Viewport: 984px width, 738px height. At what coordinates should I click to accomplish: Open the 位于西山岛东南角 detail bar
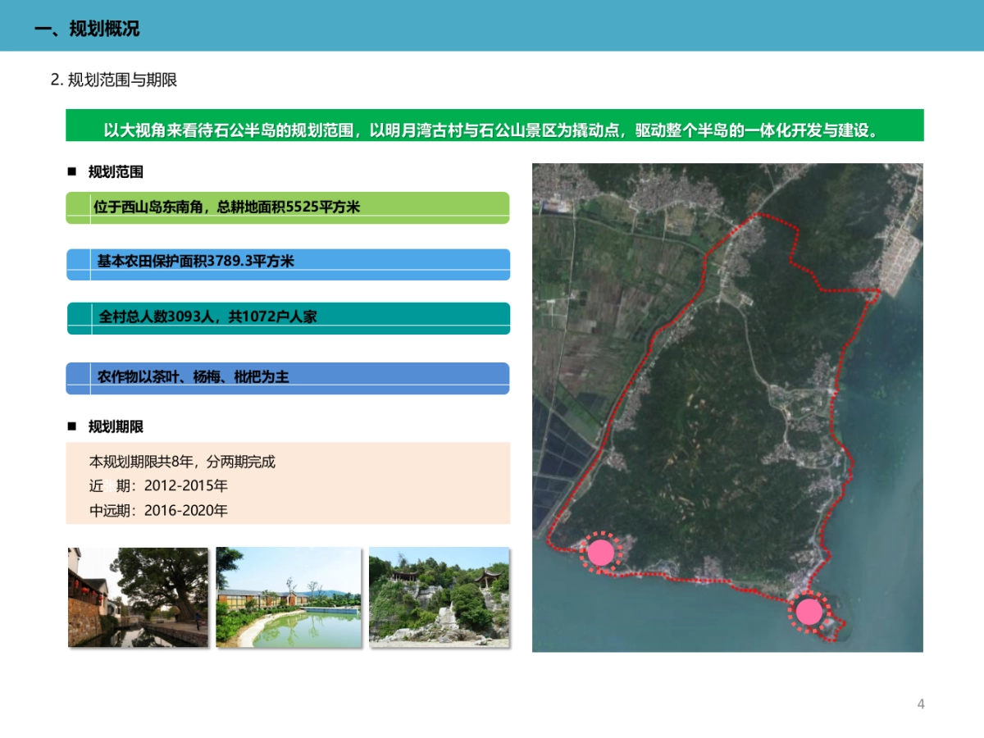click(x=287, y=207)
